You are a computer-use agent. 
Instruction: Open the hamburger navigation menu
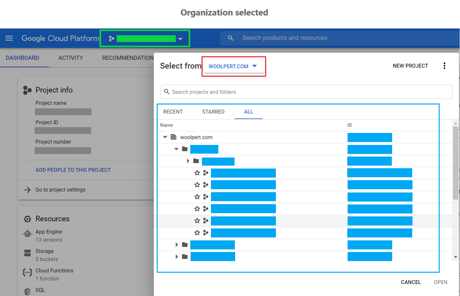click(x=9, y=38)
